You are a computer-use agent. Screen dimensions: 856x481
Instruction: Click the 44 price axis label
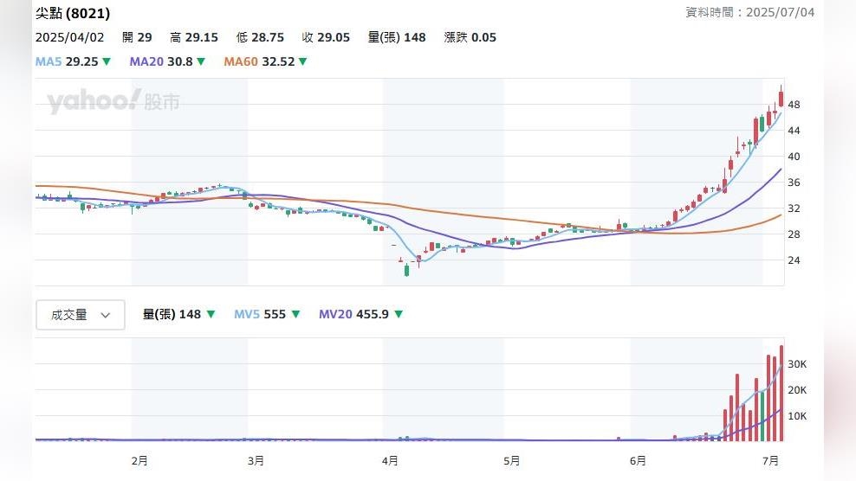pyautogui.click(x=794, y=131)
